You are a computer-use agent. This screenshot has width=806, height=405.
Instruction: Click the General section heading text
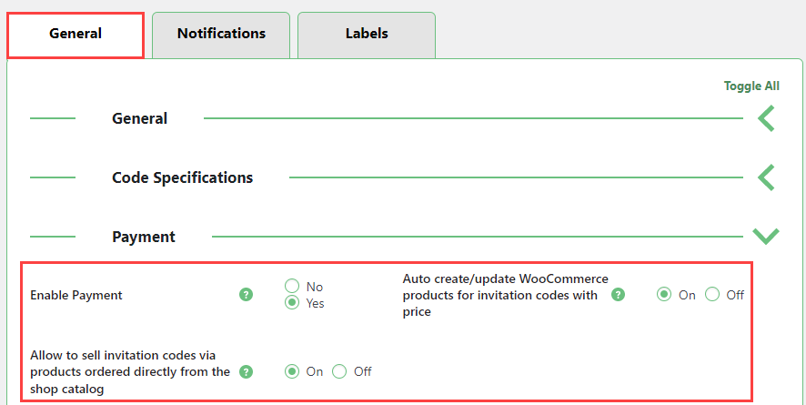[139, 118]
